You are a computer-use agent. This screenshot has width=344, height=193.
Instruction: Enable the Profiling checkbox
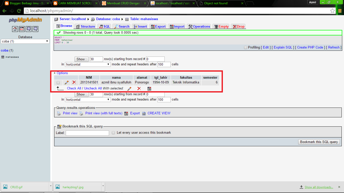(246, 47)
